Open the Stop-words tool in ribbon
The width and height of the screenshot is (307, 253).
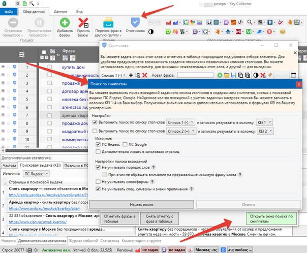click(x=135, y=25)
